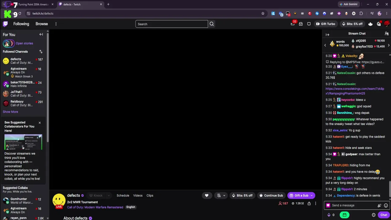Click the Gift Turbo button

(326, 24)
